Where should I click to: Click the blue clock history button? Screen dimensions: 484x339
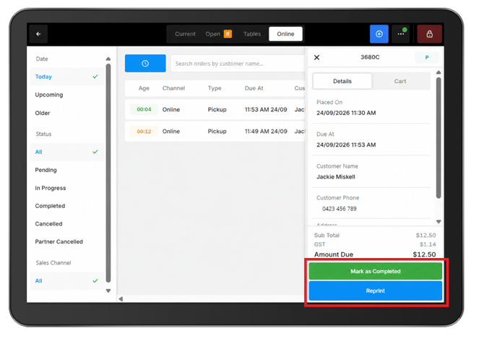(145, 64)
